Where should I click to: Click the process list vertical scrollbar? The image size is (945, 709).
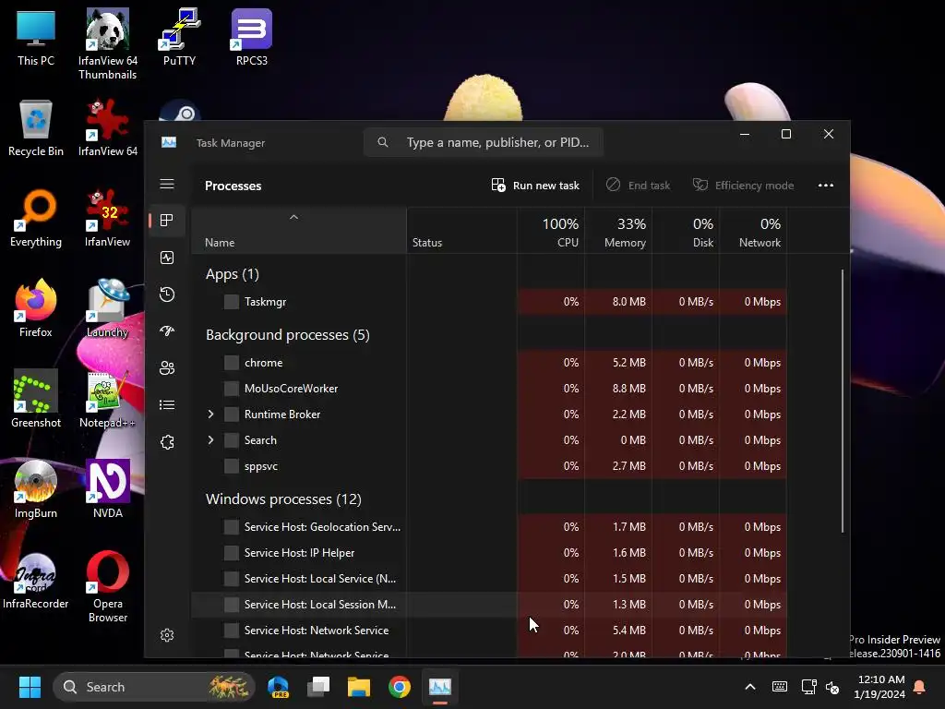842,401
